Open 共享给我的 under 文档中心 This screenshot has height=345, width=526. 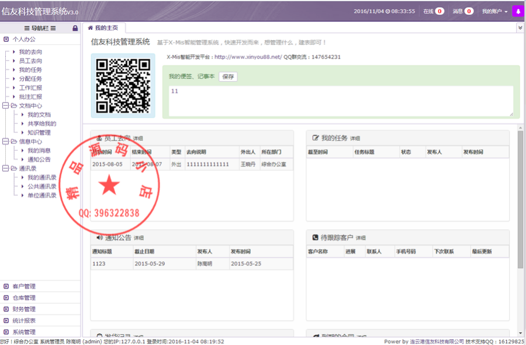click(42, 123)
